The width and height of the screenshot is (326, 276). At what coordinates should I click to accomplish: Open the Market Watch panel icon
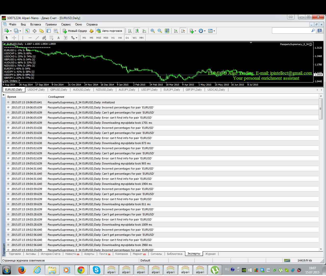(27, 31)
